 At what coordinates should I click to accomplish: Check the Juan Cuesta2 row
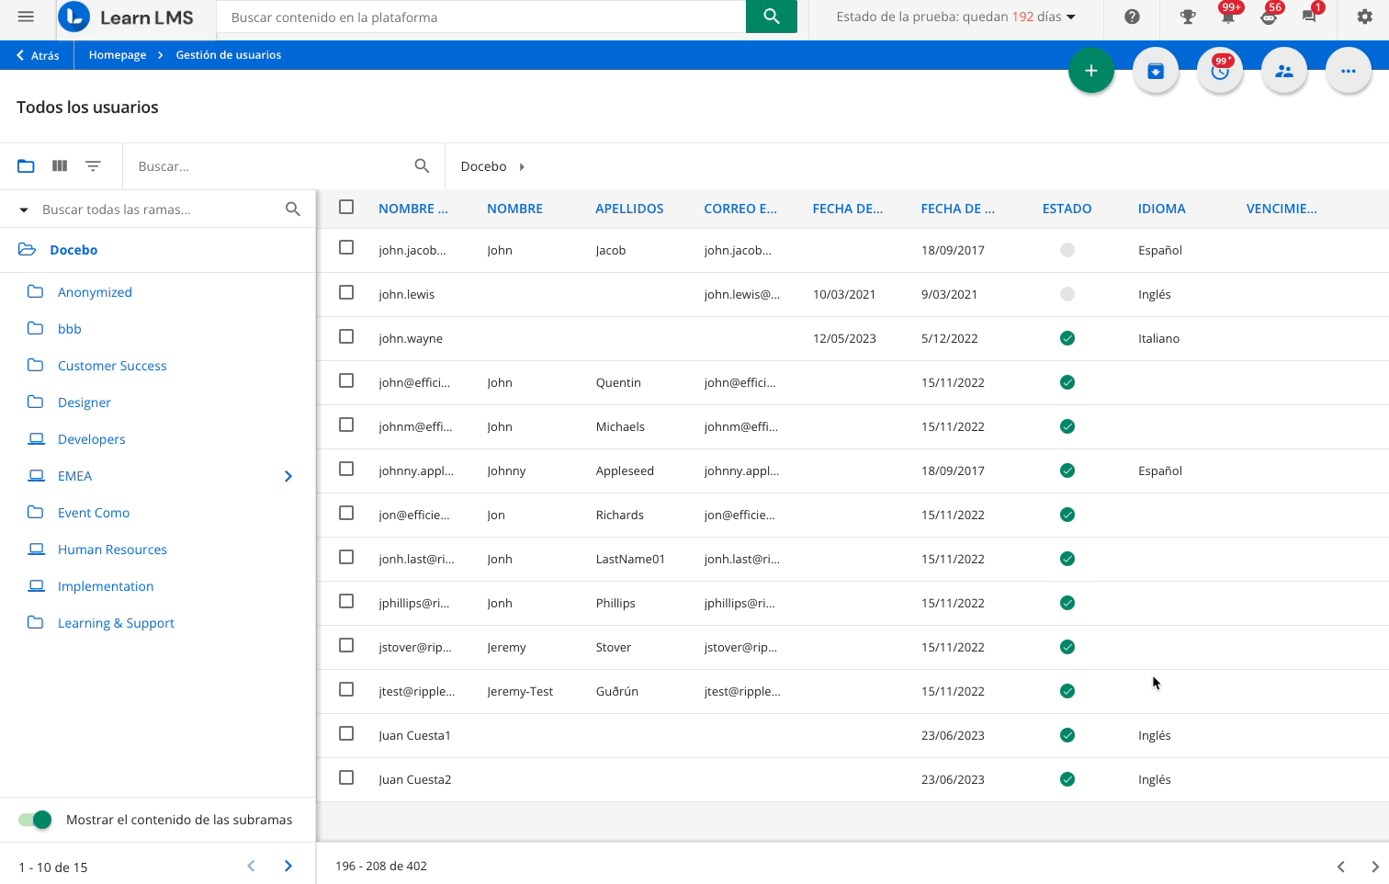[346, 777]
